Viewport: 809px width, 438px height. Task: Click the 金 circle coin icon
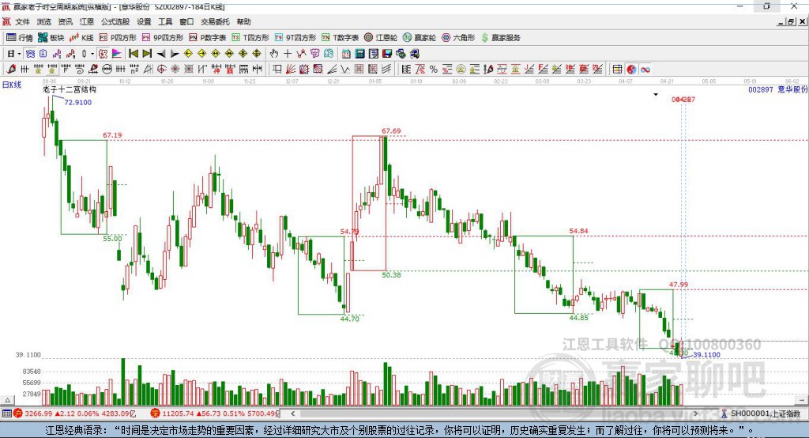coord(461,70)
